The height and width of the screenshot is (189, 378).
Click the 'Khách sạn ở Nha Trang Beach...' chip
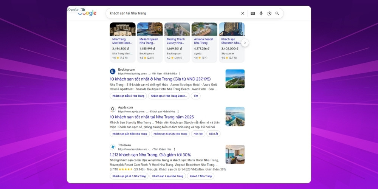[x=169, y=96]
